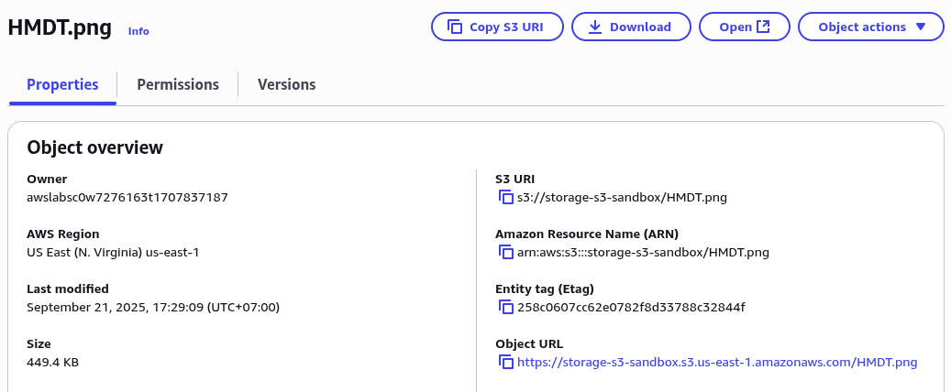Copy the Object URL icon
Viewport: 951px width, 392px height.
pos(506,363)
